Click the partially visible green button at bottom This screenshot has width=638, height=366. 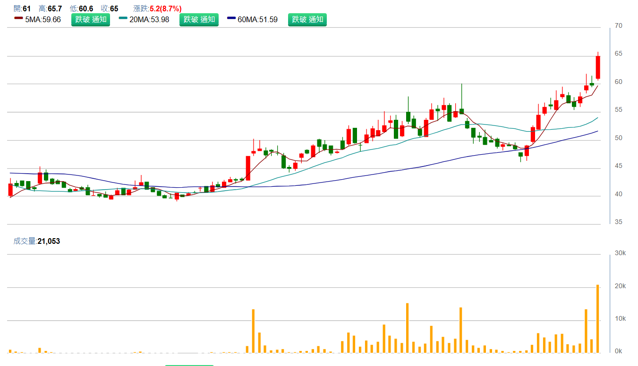189,365
